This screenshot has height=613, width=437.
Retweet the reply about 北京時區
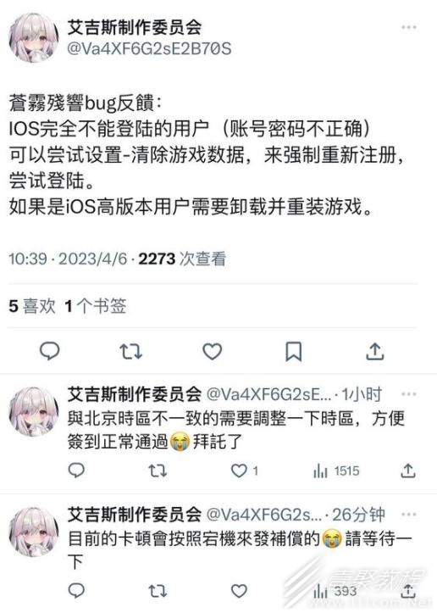[158, 471]
